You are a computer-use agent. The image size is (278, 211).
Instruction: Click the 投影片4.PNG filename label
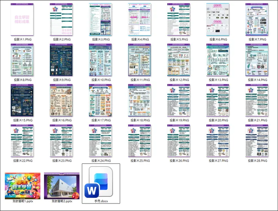pyautogui.click(x=140, y=39)
